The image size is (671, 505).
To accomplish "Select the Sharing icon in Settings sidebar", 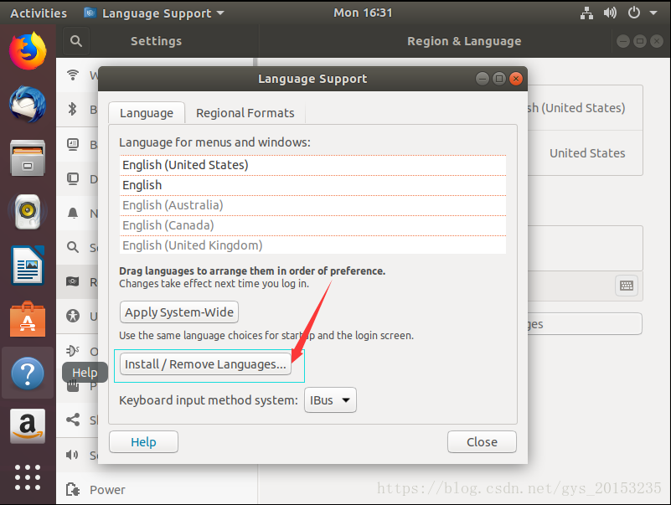I will (x=73, y=420).
